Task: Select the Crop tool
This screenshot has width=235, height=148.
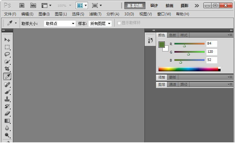Action: pos(7,69)
